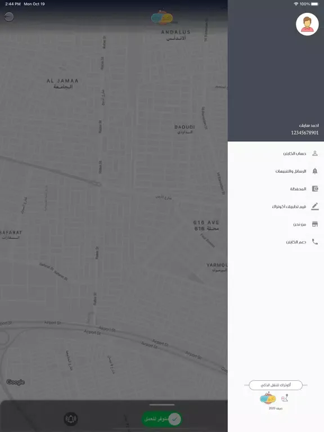Tap the alarm bell button below the map
Viewport: 324px width, 432px height.
pyautogui.click(x=71, y=419)
